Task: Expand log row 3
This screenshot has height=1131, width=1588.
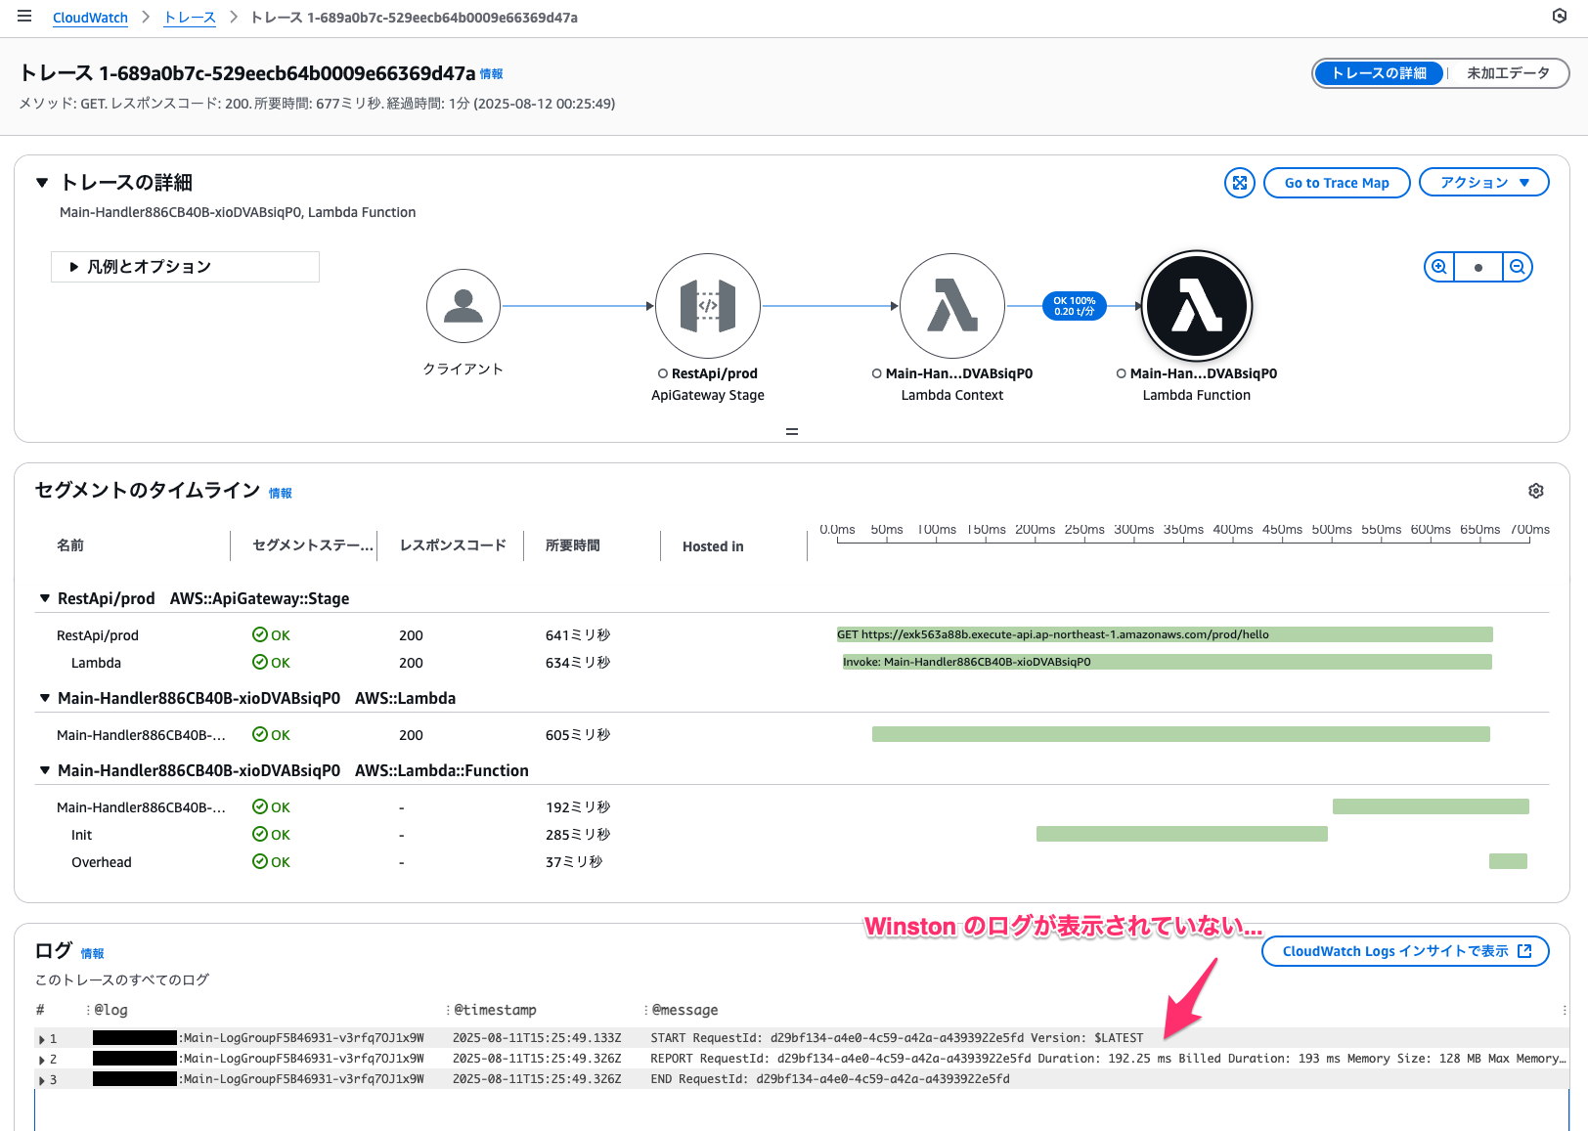Action: pyautogui.click(x=41, y=1080)
